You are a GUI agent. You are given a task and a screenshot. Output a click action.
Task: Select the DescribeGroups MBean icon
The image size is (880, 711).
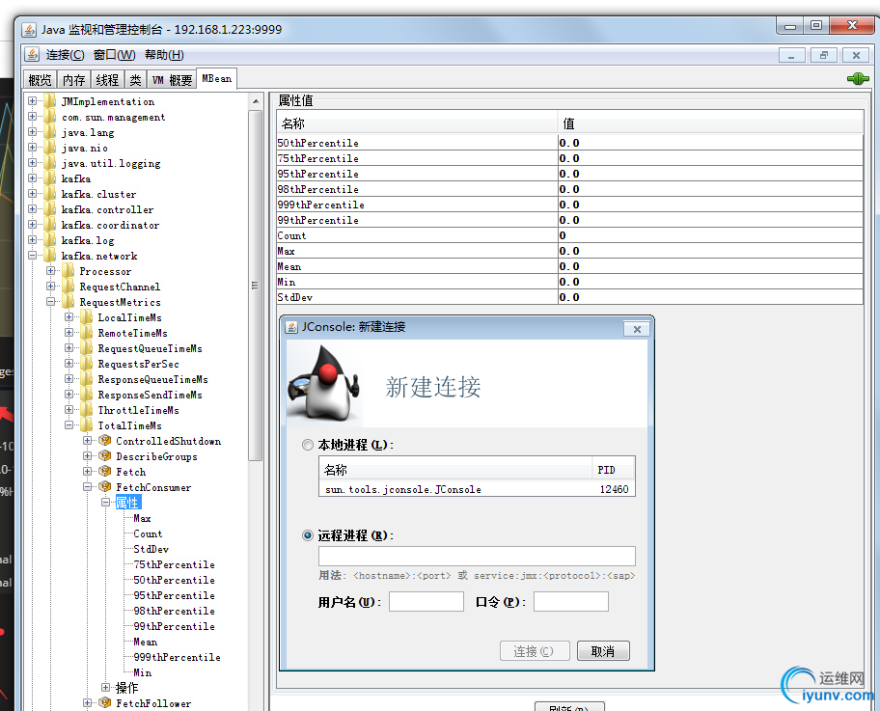[x=105, y=455]
